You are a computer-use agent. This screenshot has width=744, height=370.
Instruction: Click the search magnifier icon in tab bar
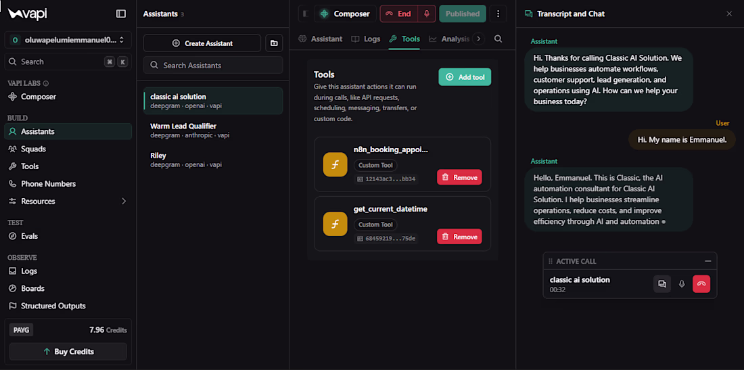(x=498, y=39)
